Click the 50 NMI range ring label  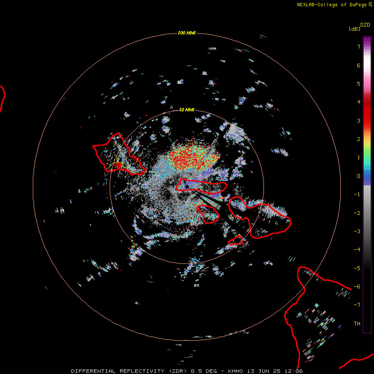(x=187, y=110)
